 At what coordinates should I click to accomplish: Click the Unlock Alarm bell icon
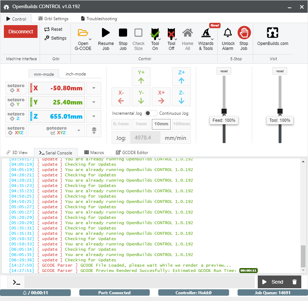pyautogui.click(x=228, y=33)
